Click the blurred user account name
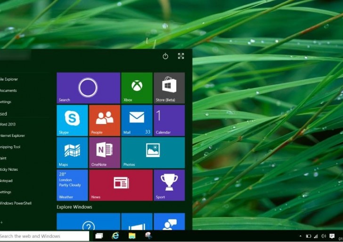This screenshot has height=242, width=343. (x=15, y=55)
